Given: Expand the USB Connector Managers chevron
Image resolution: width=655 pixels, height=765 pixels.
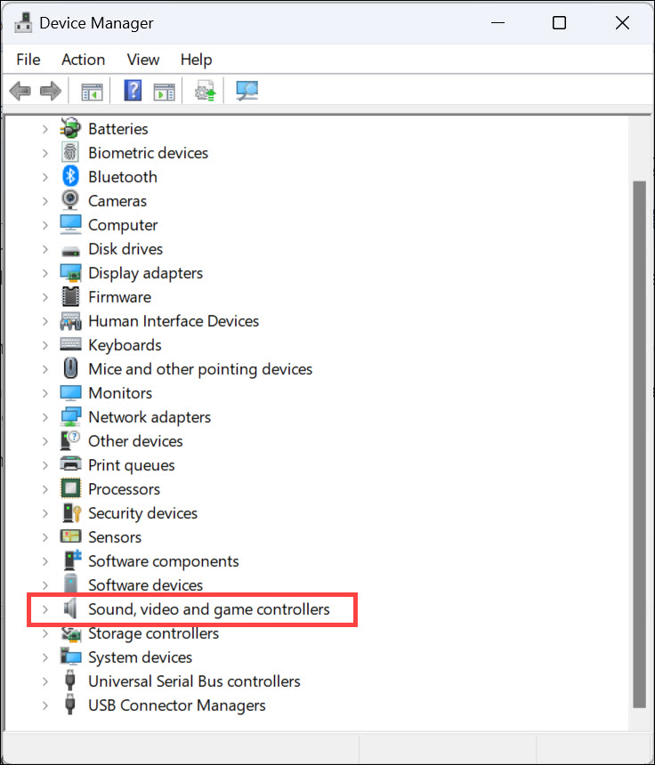Looking at the screenshot, I should pyautogui.click(x=44, y=705).
